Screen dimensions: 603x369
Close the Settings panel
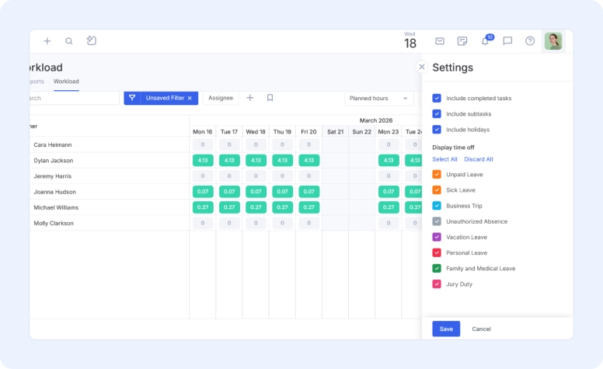[x=422, y=67]
